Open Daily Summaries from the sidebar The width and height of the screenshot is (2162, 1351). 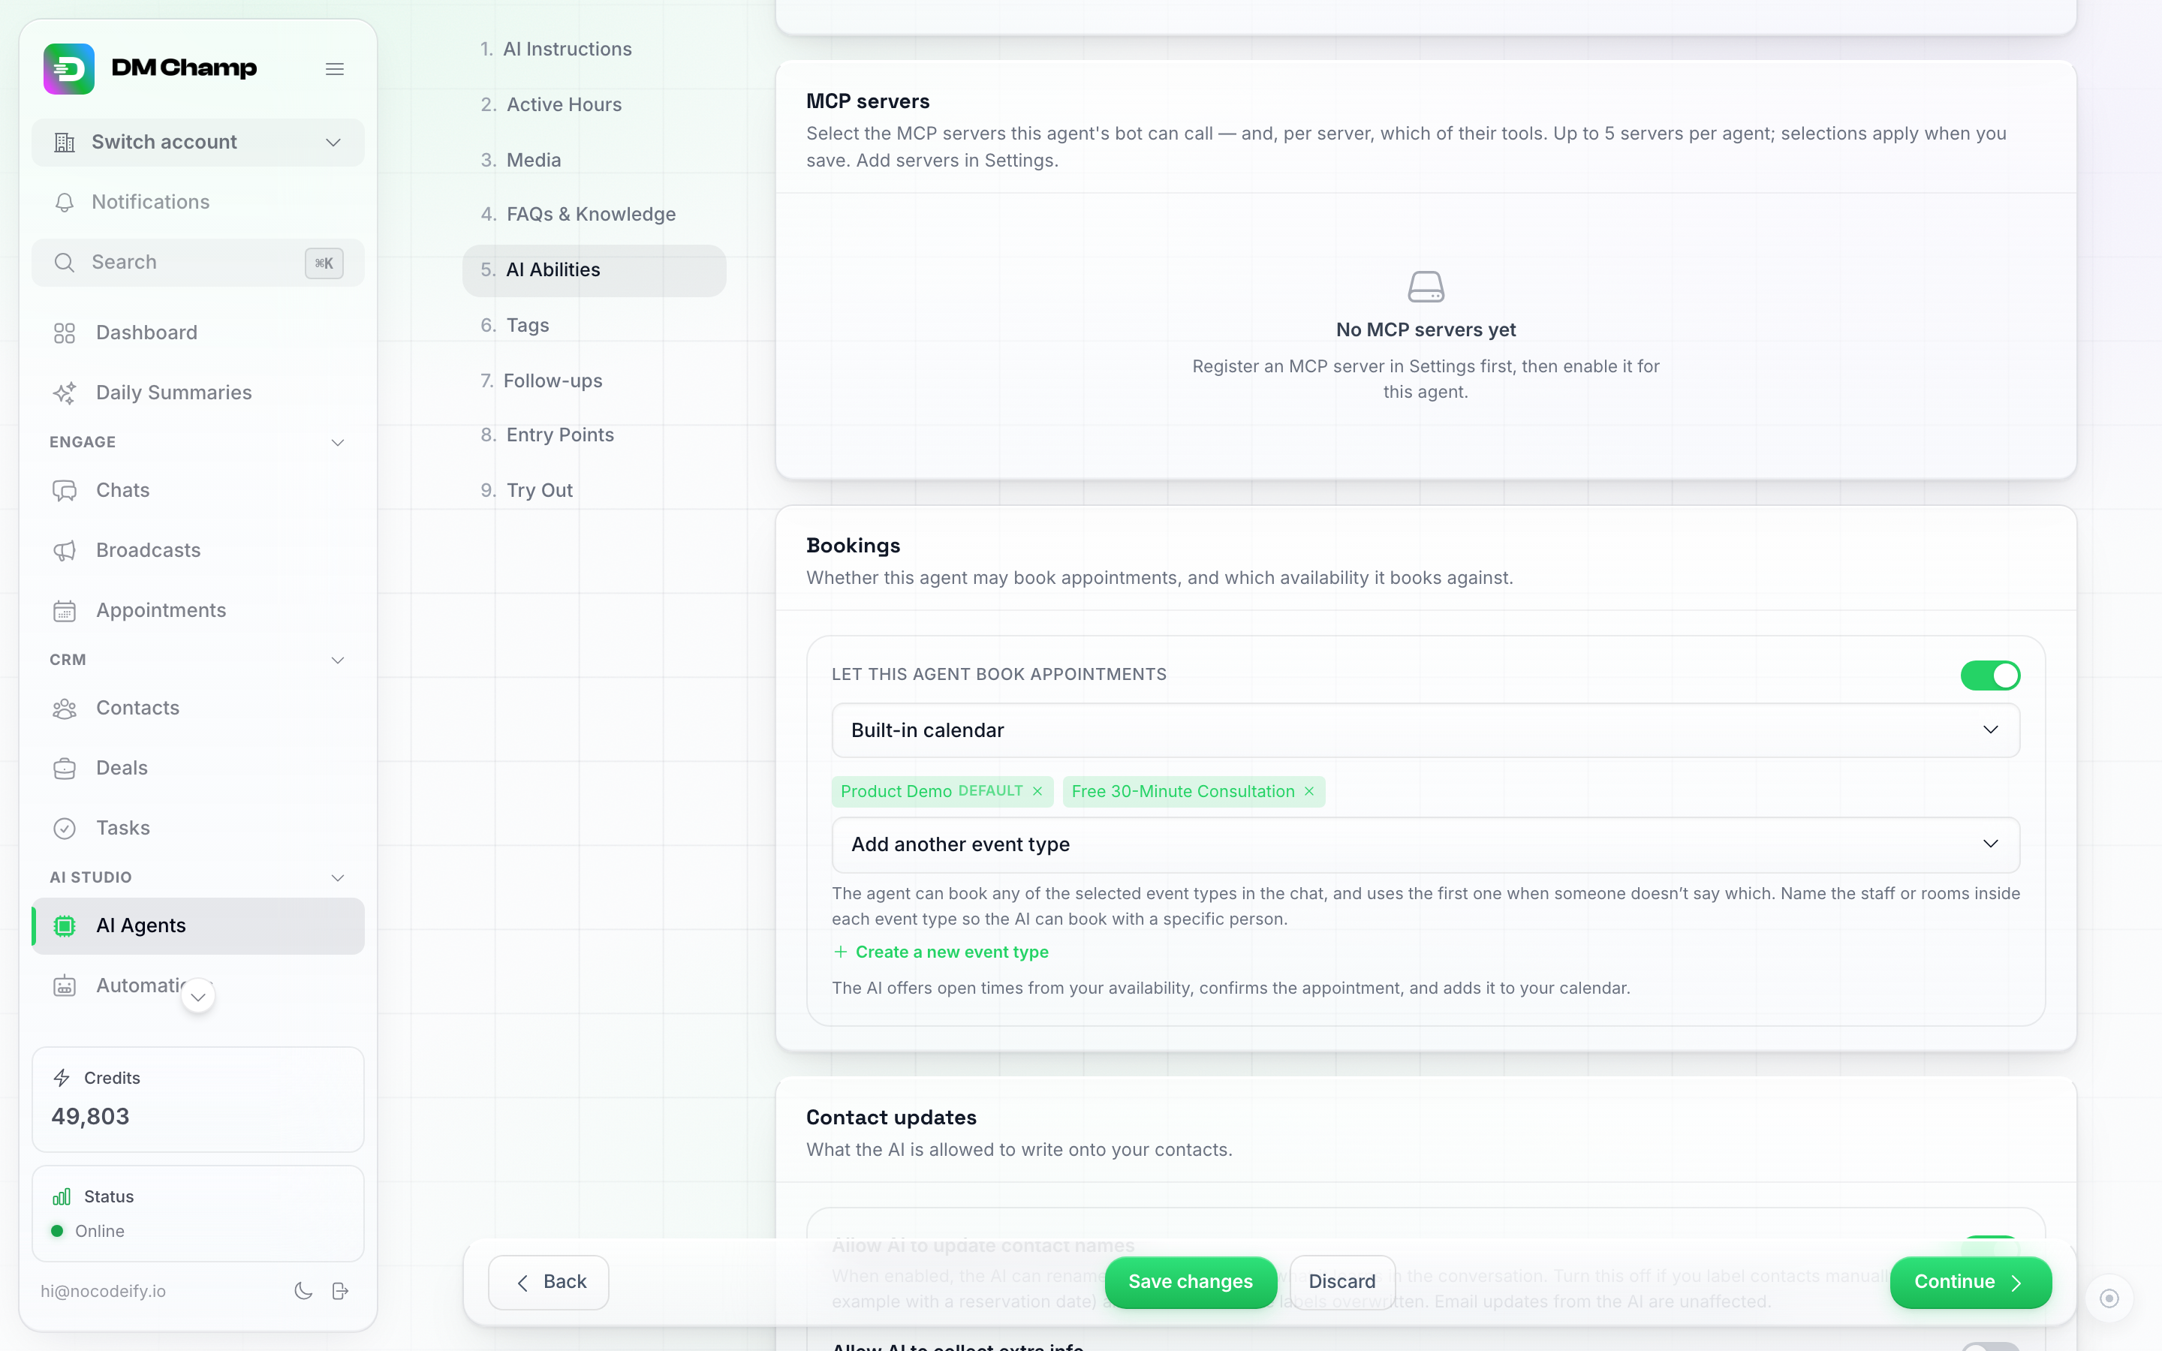pos(198,393)
